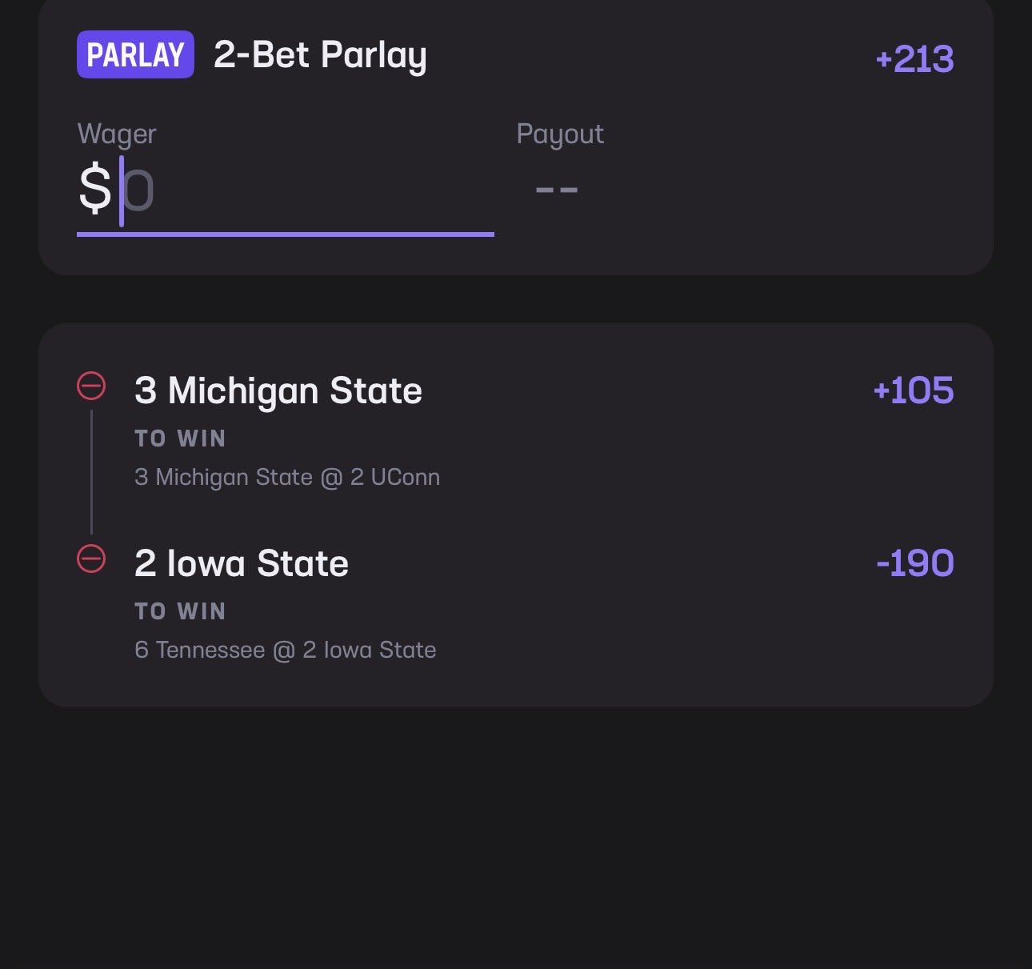Tap the +105 Michigan State odds

914,390
